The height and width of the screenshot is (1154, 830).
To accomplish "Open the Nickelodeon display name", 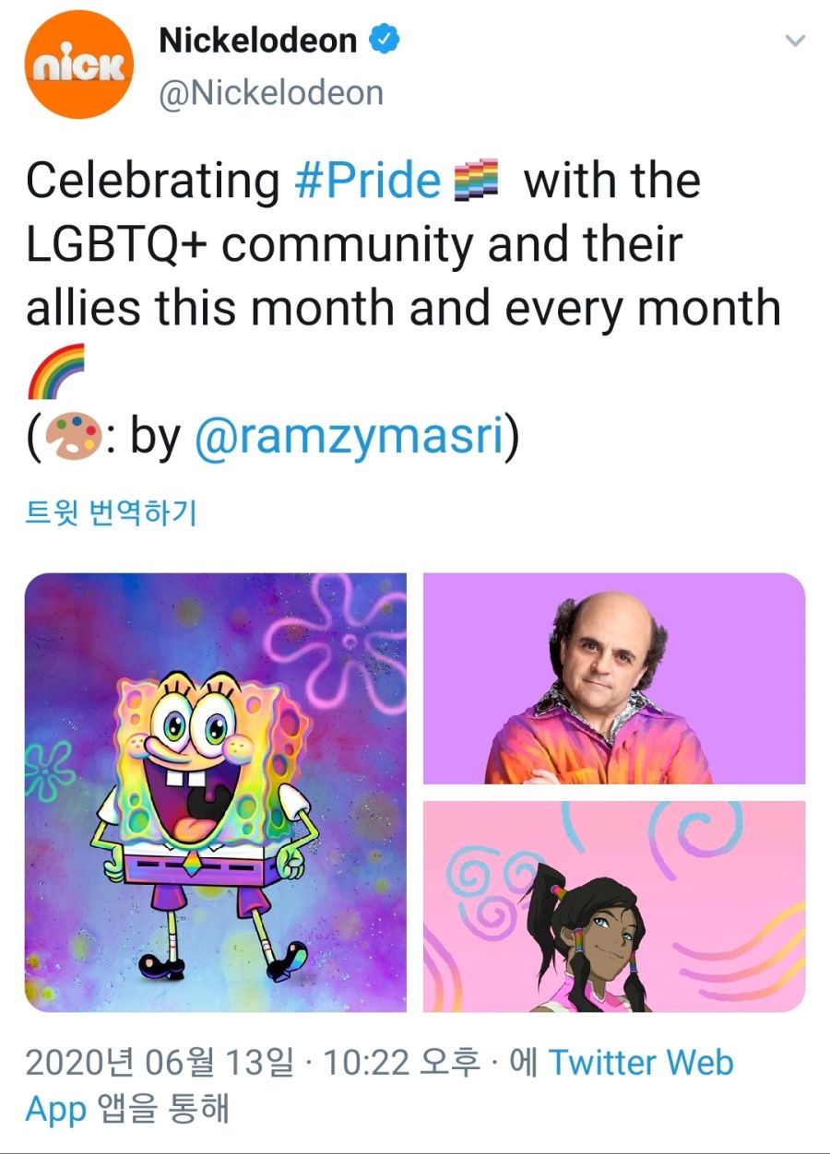I will tap(258, 40).
